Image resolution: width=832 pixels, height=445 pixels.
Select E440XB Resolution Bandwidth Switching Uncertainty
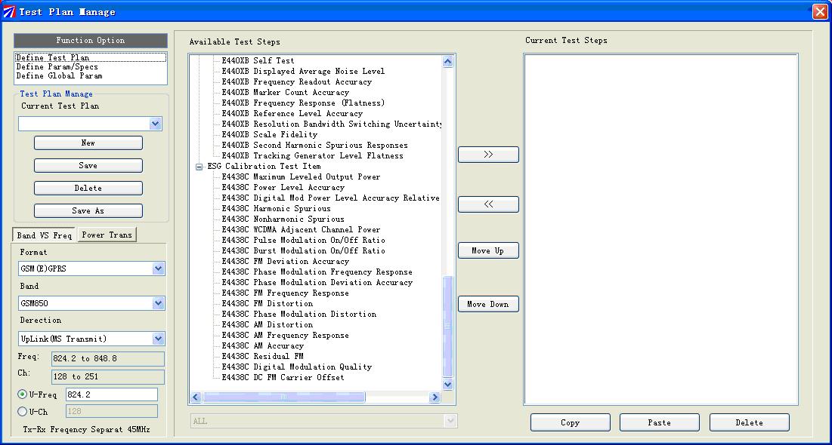tap(332, 124)
